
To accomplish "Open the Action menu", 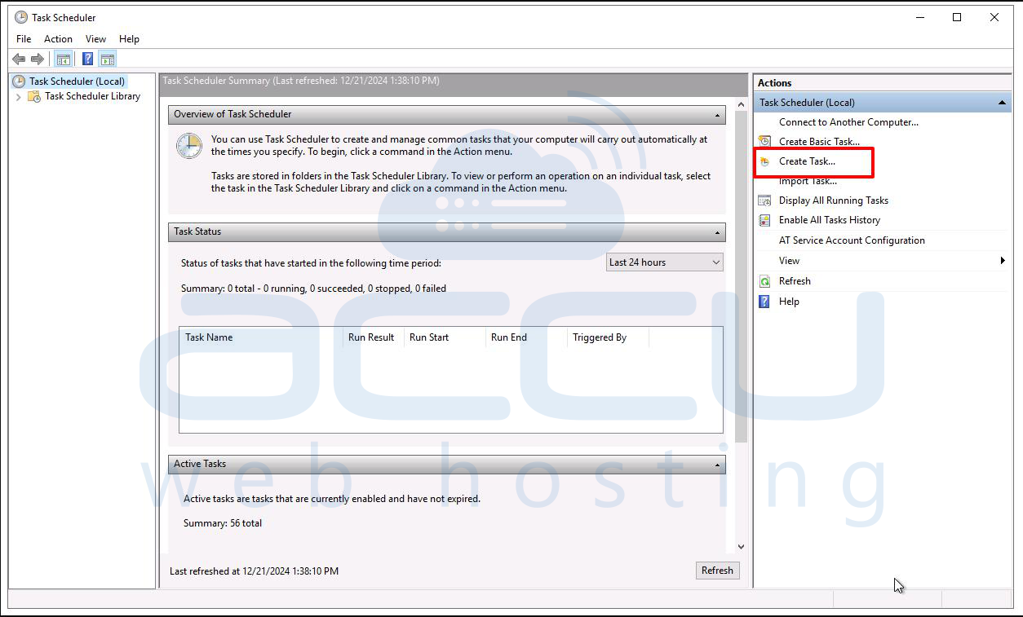I will (57, 38).
